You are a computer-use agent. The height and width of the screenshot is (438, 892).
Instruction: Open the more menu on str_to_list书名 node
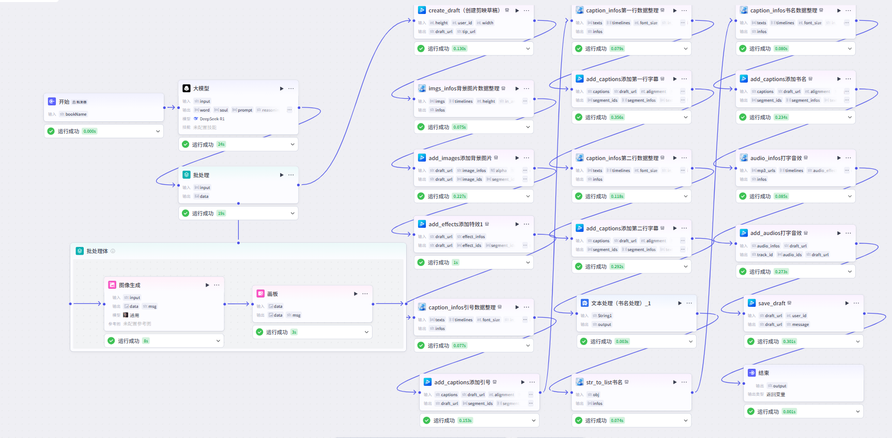pyautogui.click(x=684, y=382)
